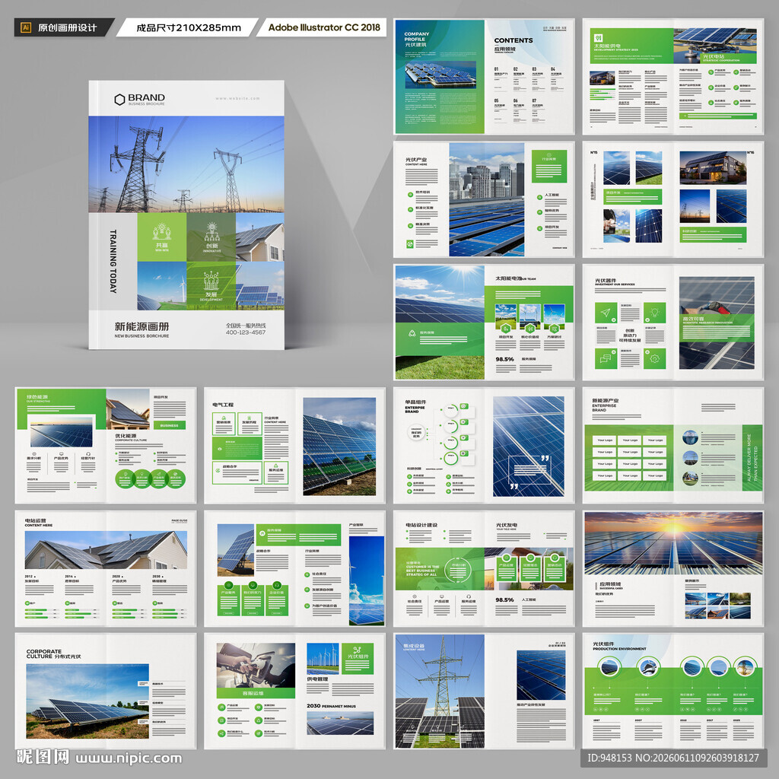The width and height of the screenshot is (779, 779).
Task: Select the 电站设计建设 heading
Action: 421,525
